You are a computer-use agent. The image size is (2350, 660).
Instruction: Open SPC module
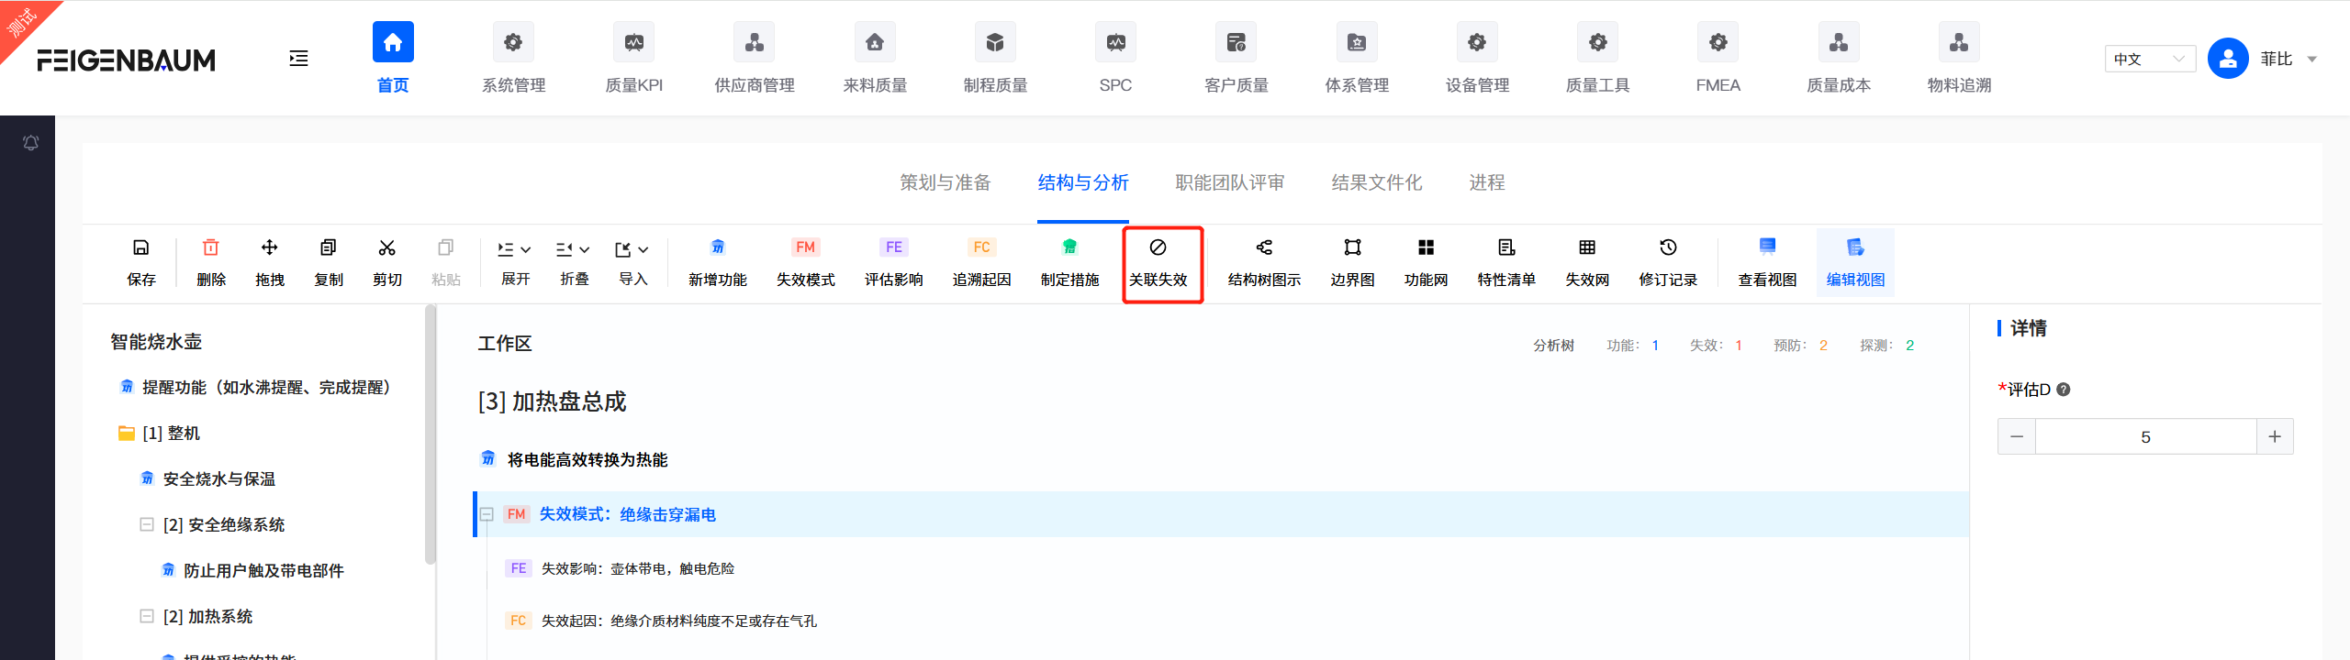tap(1115, 60)
